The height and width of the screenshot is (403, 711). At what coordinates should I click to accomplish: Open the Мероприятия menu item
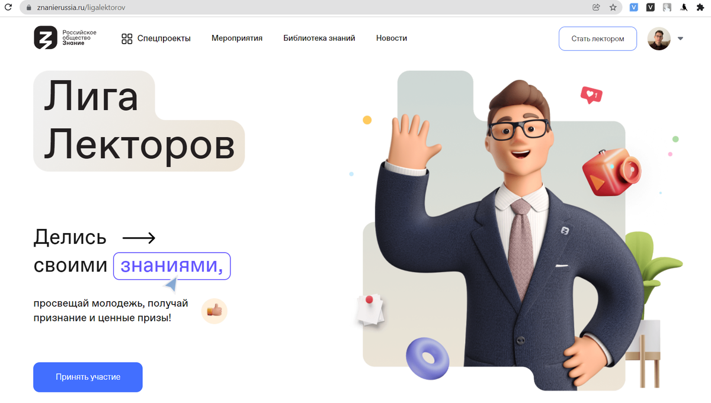[237, 38]
